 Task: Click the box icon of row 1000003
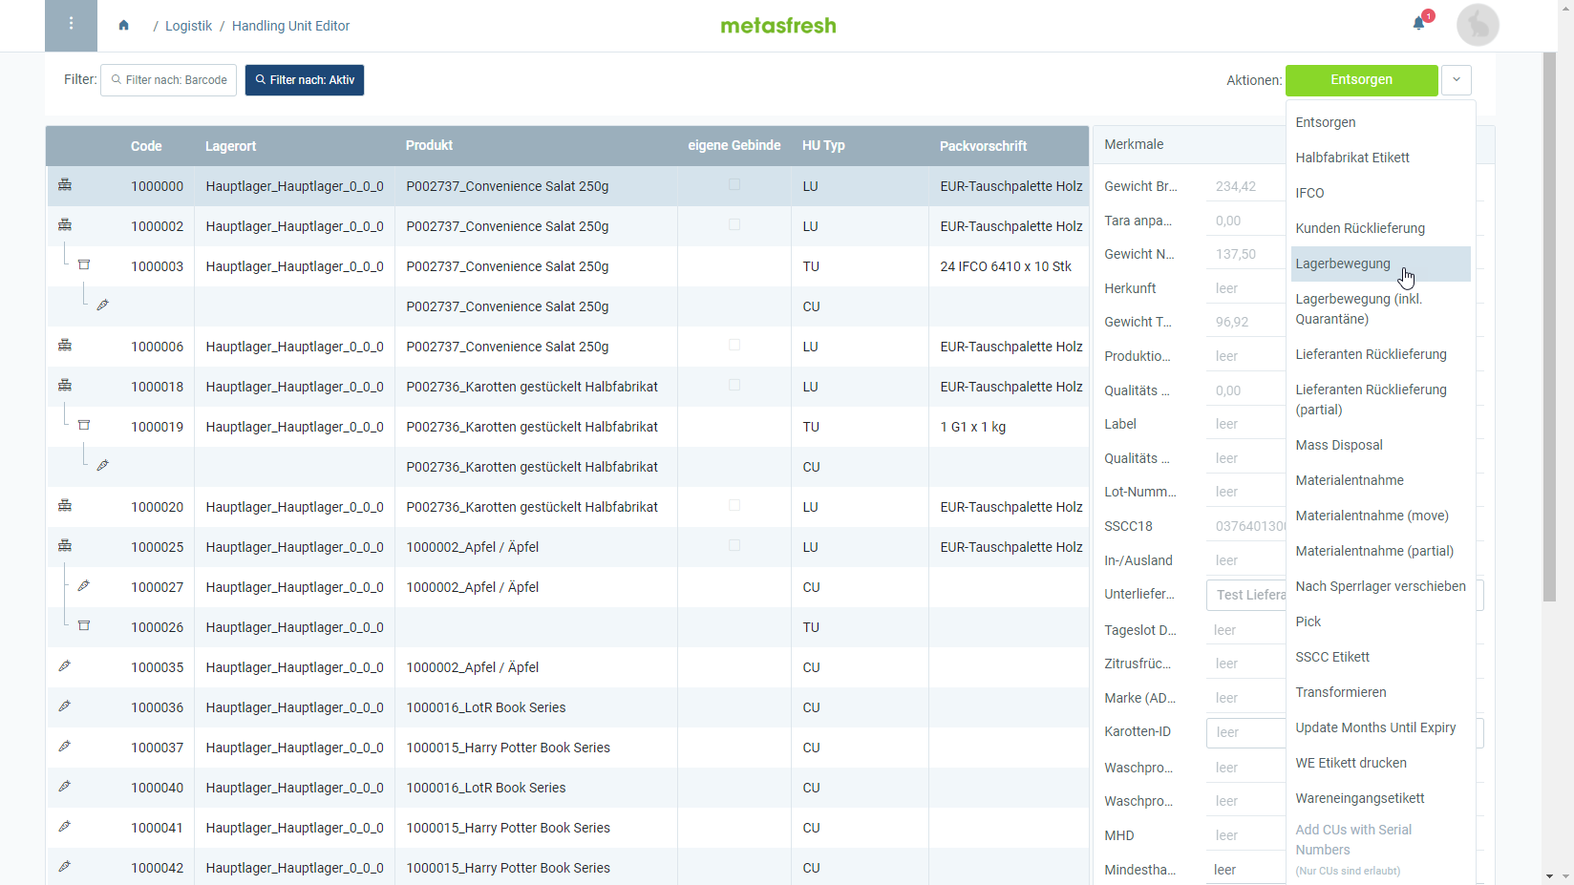tap(84, 265)
